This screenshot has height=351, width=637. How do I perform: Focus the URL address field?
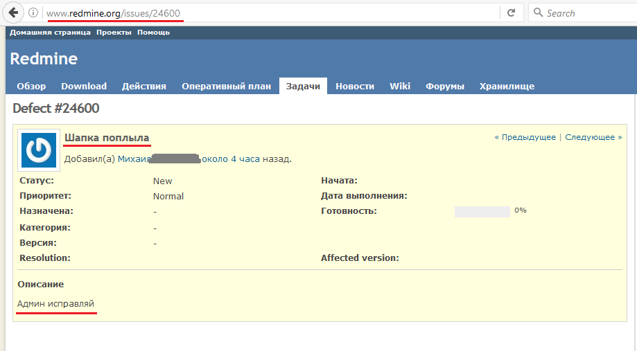[x=268, y=13]
